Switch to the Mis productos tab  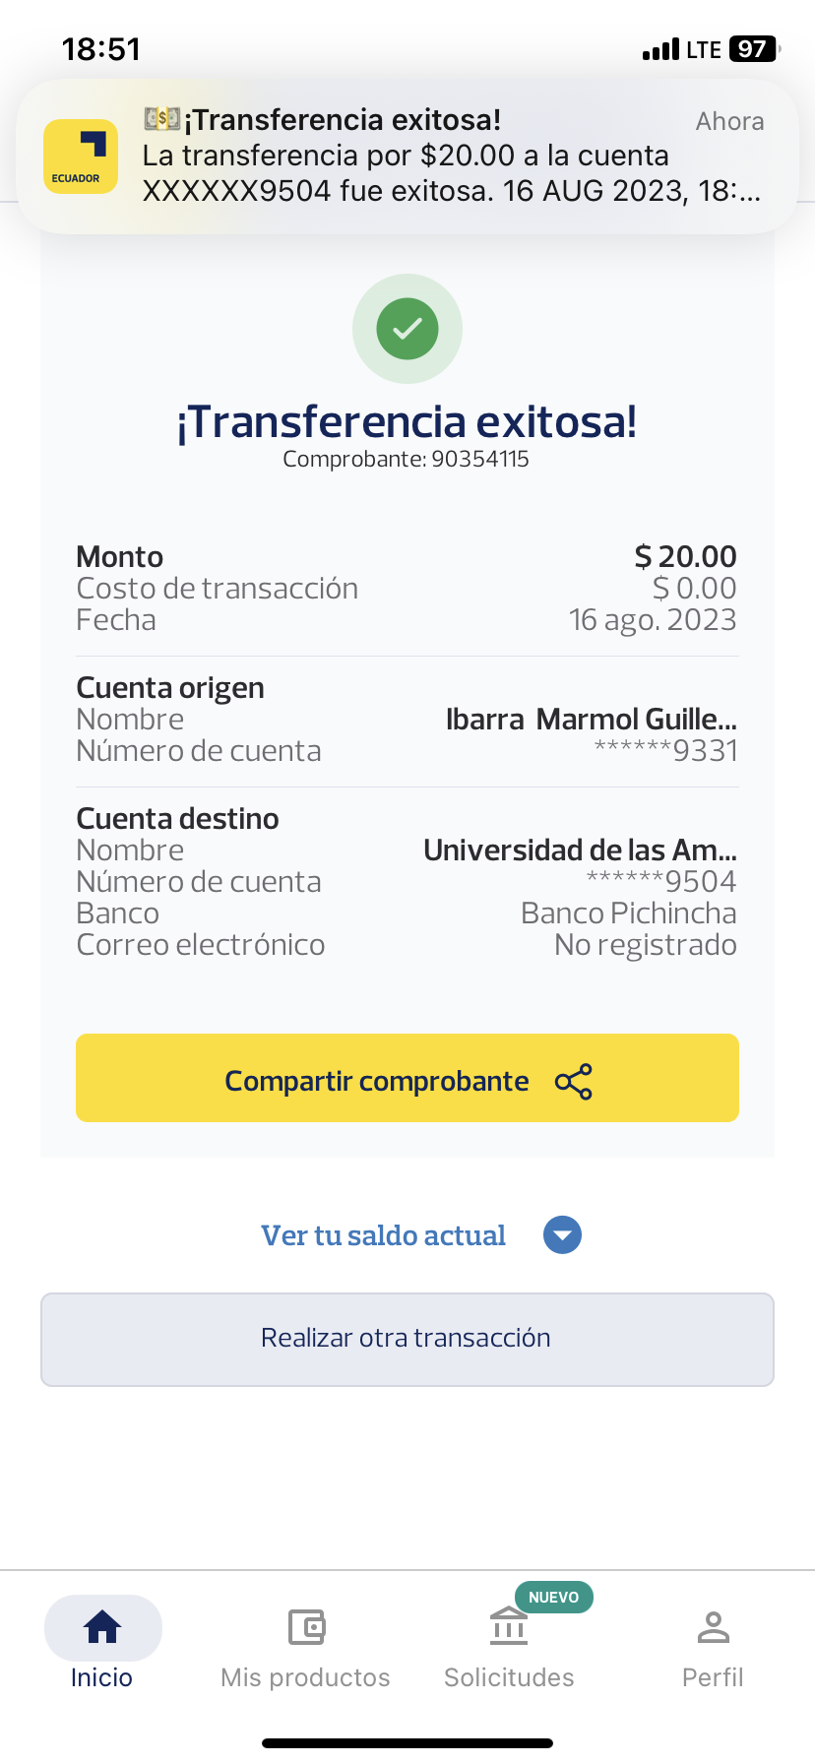click(305, 1676)
